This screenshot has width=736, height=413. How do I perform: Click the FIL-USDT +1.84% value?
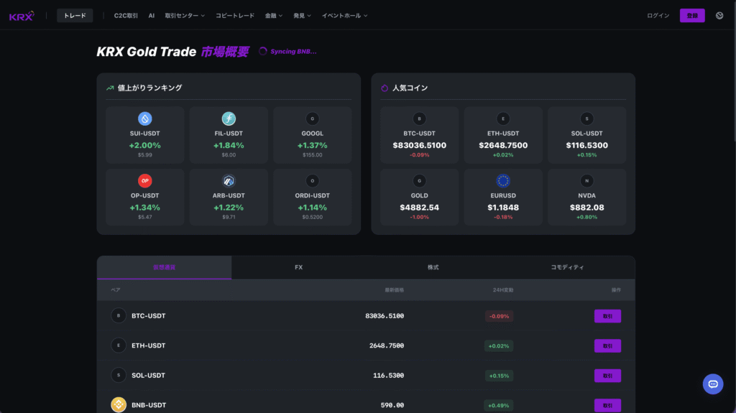[229, 146]
